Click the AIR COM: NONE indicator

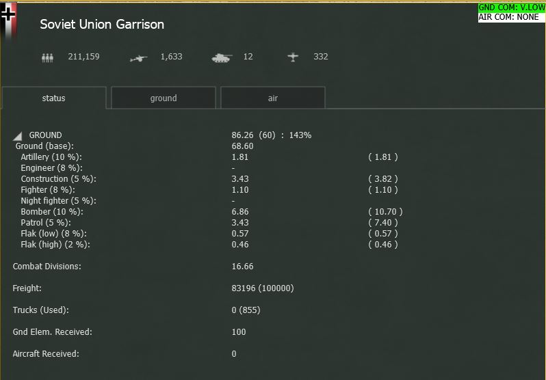click(512, 17)
